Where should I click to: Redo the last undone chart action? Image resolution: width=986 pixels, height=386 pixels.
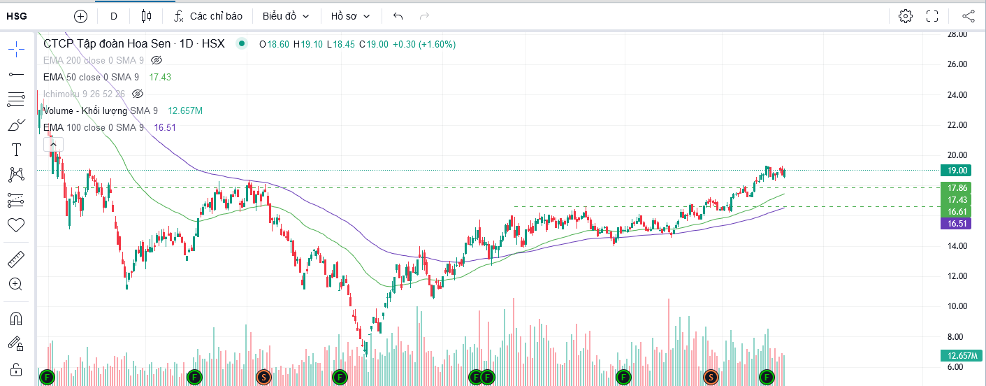tap(423, 15)
